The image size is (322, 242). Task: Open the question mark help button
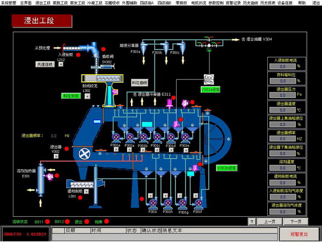[x=252, y=221]
